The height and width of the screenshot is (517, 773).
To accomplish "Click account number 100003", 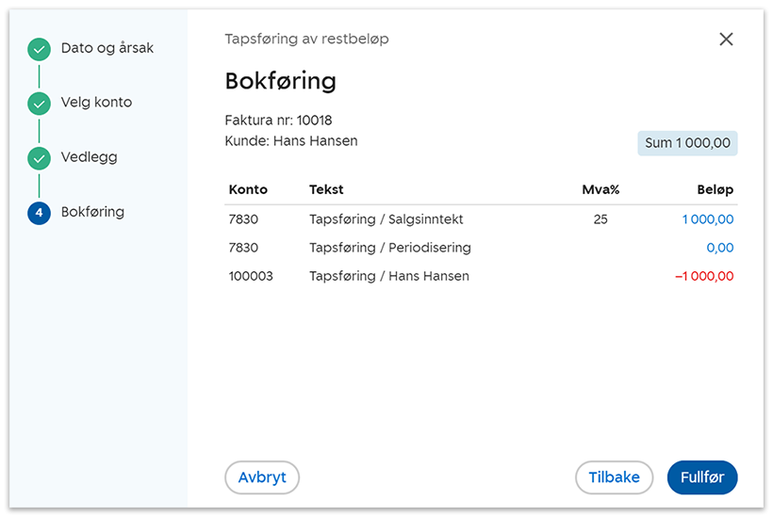I will (x=251, y=276).
